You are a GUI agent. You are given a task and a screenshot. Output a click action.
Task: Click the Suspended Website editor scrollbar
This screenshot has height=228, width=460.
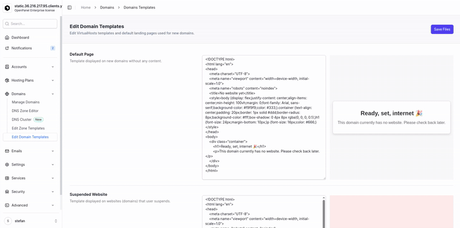[324, 214]
